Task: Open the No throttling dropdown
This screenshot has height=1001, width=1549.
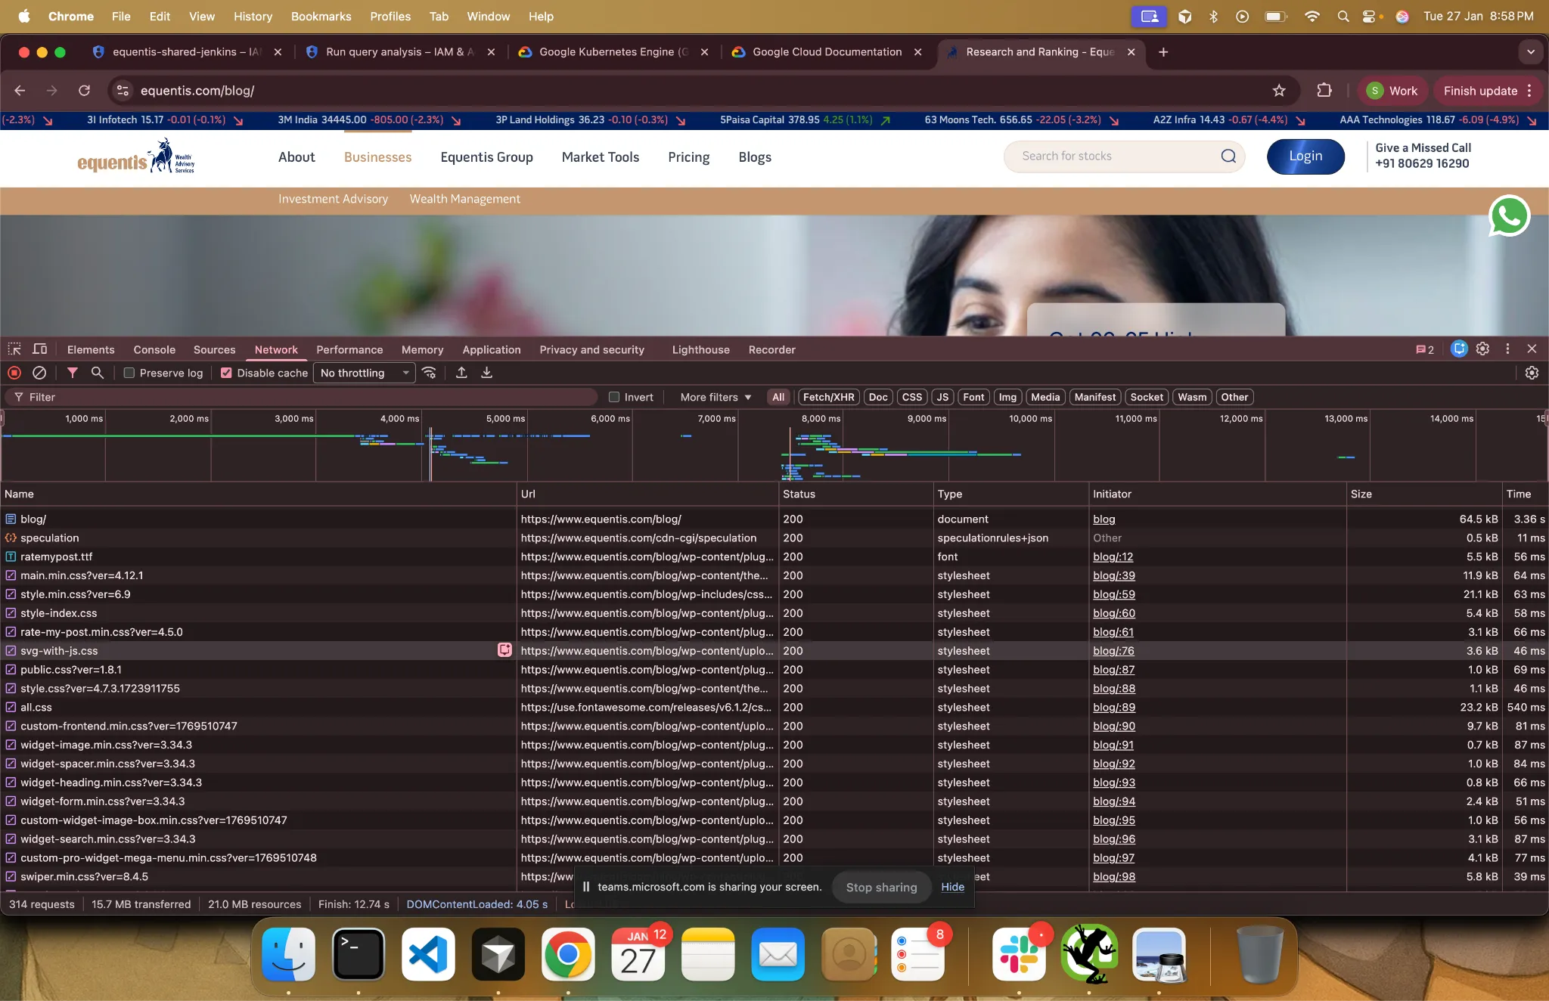Action: click(x=365, y=373)
